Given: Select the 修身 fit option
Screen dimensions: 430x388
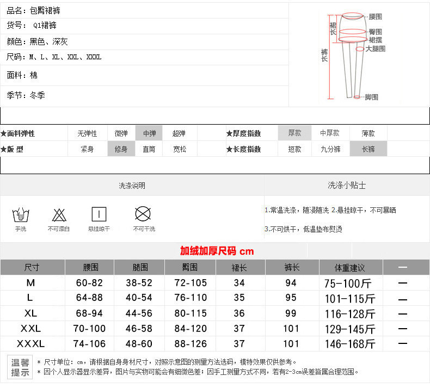Looking at the screenshot, I should pos(121,149).
